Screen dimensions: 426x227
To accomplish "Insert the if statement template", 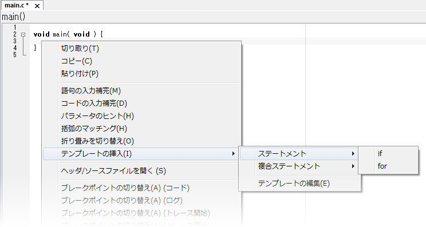I will point(388,154).
